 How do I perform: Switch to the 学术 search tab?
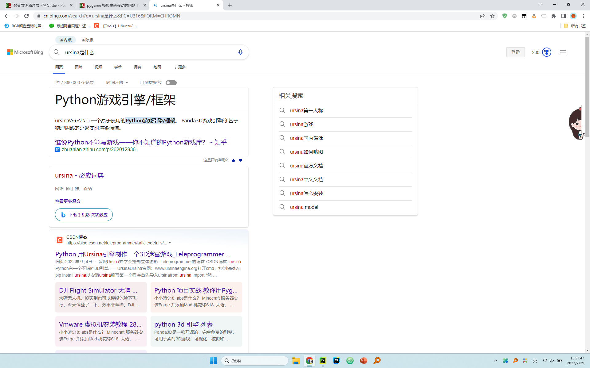[x=118, y=67]
